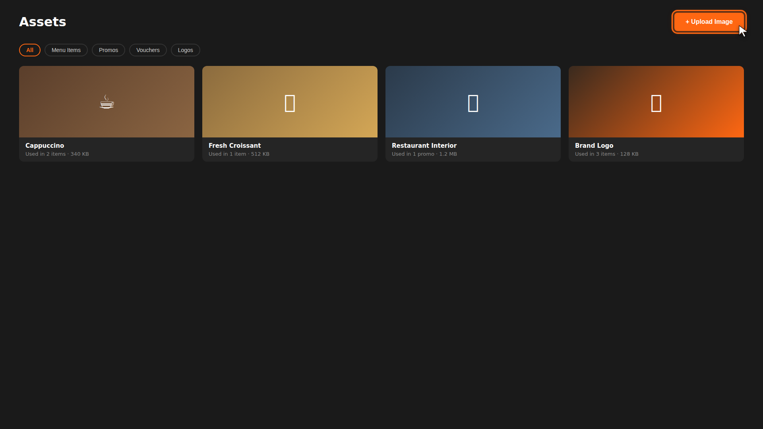763x429 pixels.
Task: Click the Restaurant Interior title
Action: point(424,146)
